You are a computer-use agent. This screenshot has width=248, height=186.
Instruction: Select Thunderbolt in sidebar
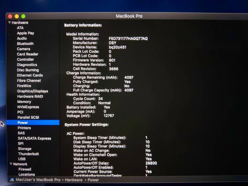pyautogui.click(x=29, y=154)
